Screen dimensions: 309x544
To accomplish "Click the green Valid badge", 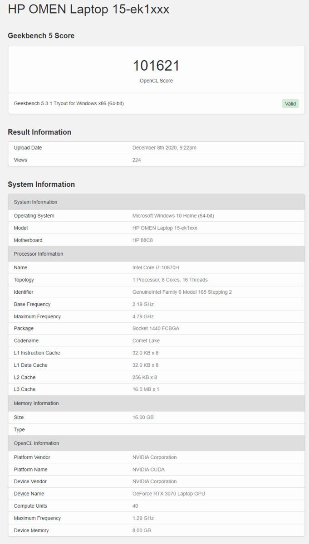I will coord(290,103).
